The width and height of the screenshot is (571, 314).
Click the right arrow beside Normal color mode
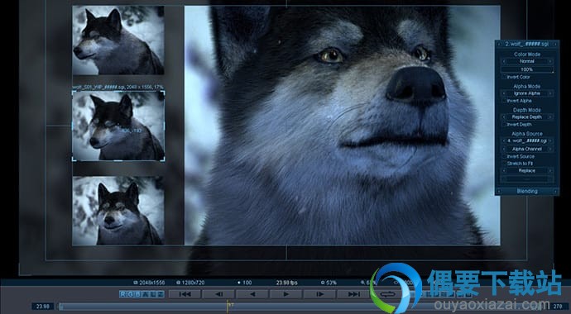550,61
